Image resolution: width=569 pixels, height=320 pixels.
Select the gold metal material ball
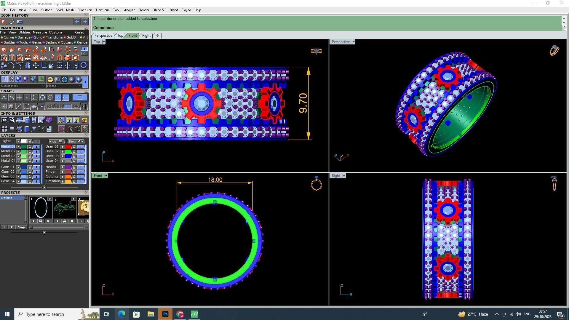click(50, 79)
